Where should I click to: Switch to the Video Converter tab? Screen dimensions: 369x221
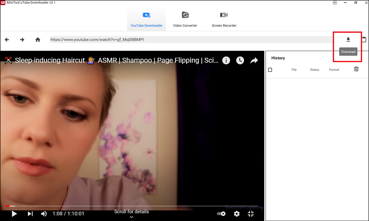185,19
